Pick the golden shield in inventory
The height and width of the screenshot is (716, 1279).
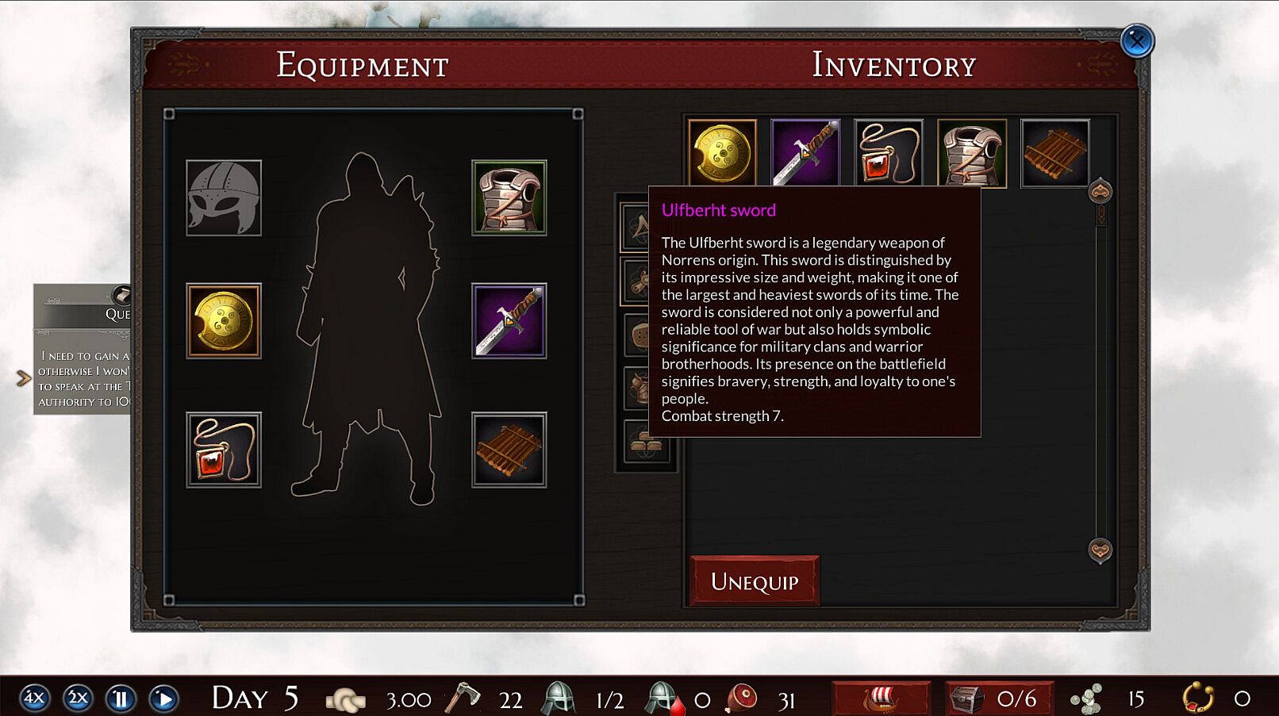(x=722, y=153)
